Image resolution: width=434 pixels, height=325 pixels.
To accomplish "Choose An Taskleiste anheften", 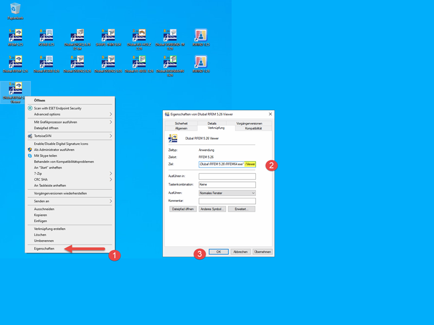I will pos(70,185).
